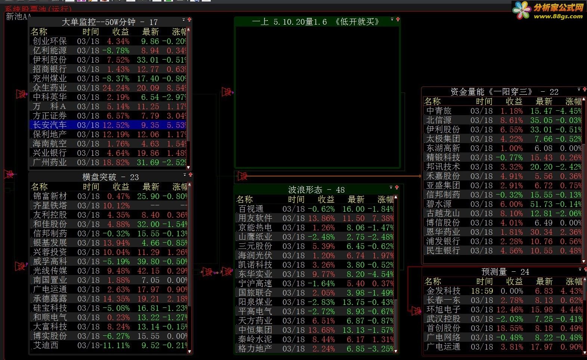Sort 大单监控 list by 名称 column header
The width and height of the screenshot is (587, 360).
coord(39,32)
